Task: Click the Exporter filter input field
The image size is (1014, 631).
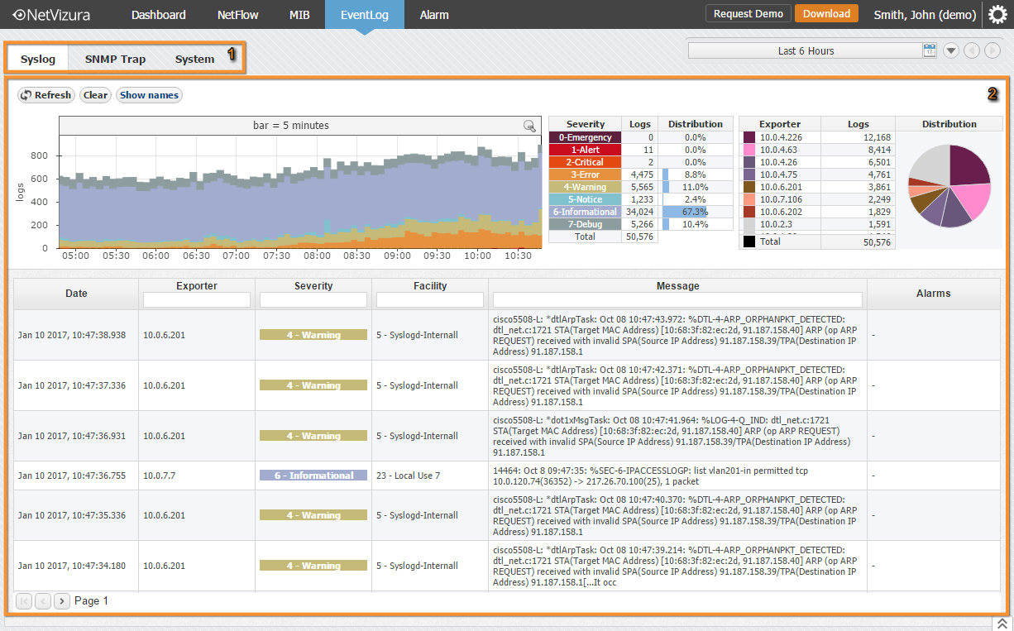Action: click(x=197, y=299)
